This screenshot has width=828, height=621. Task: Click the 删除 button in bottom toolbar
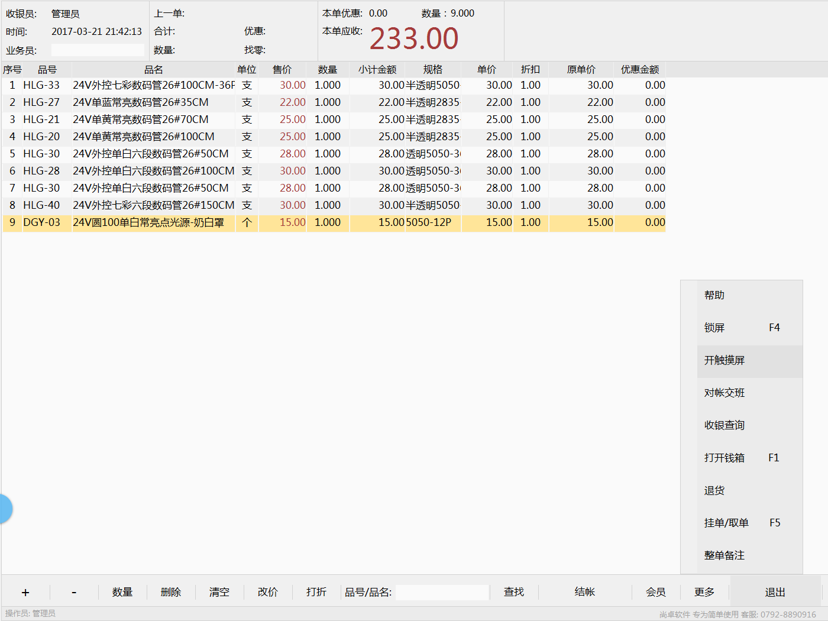pyautogui.click(x=171, y=592)
